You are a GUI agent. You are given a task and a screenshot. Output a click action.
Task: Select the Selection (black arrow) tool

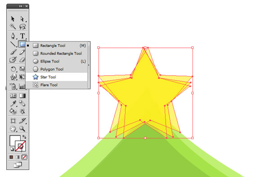[x=13, y=19]
